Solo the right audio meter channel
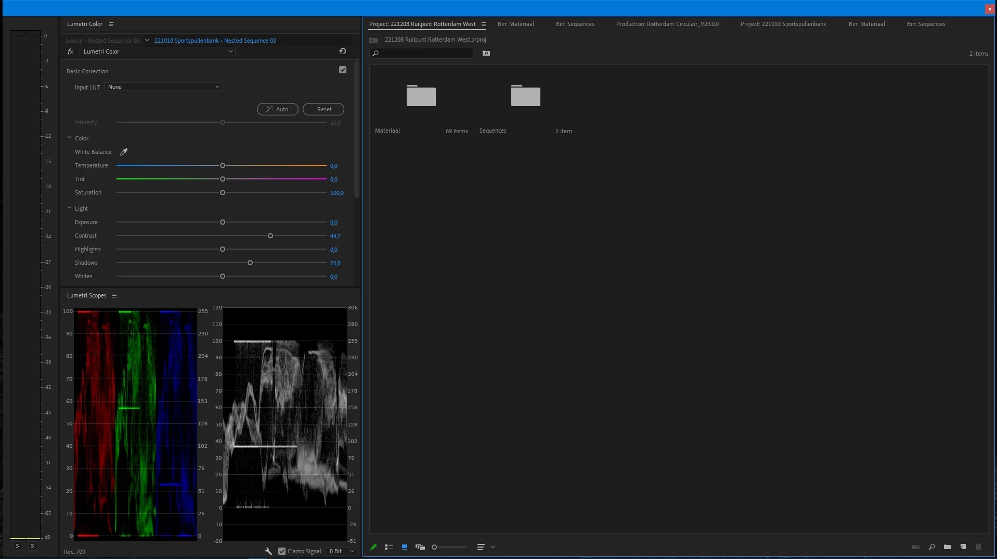The image size is (997, 559). (x=33, y=546)
